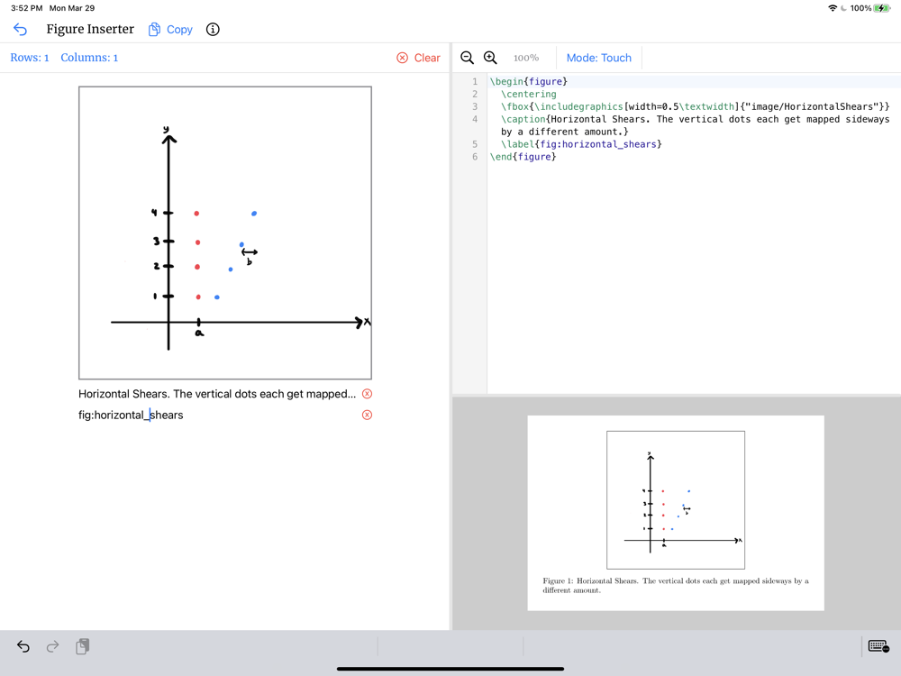This screenshot has width=901, height=676.
Task: Change the Columns: 1 setting
Action: tap(89, 58)
